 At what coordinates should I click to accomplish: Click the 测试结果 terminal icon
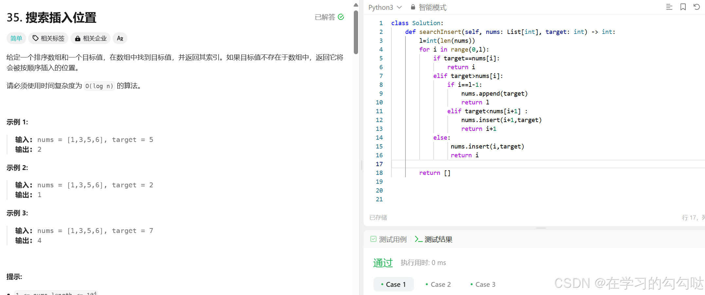click(419, 239)
